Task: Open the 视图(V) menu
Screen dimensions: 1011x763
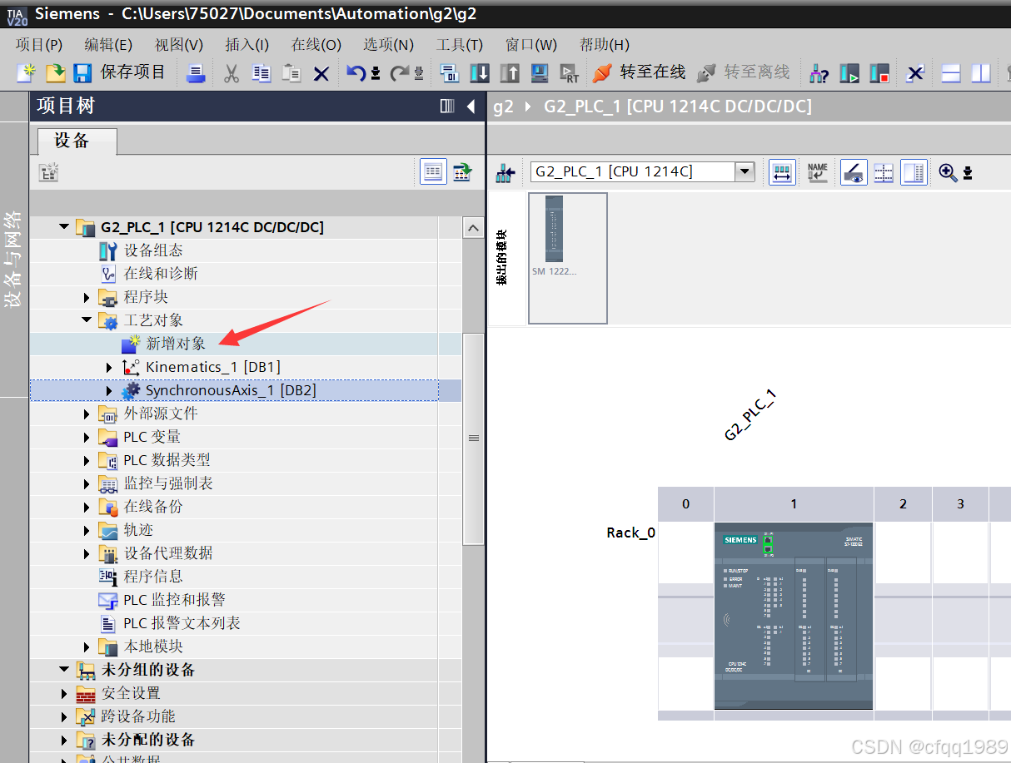Action: point(179,45)
